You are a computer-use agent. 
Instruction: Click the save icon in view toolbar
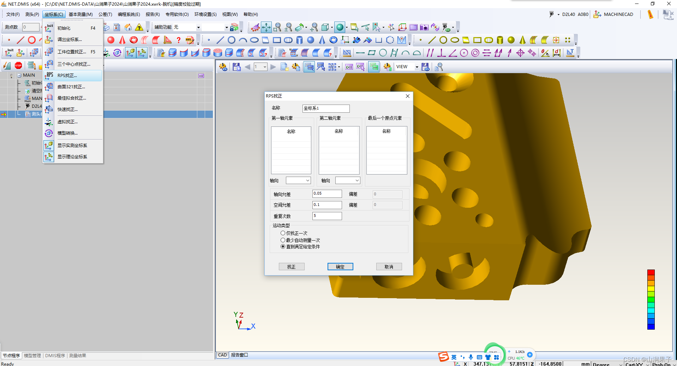(x=236, y=67)
